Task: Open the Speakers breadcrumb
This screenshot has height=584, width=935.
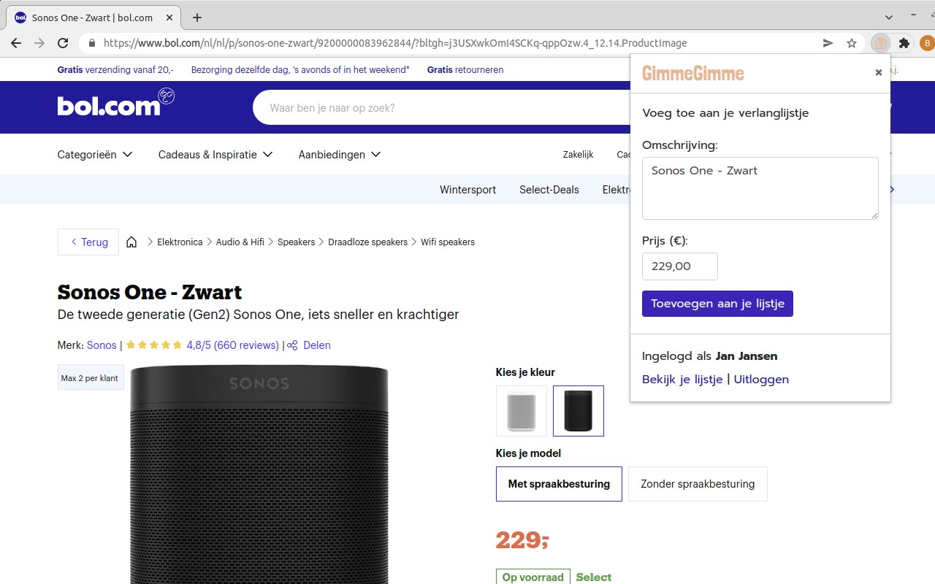Action: 296,242
